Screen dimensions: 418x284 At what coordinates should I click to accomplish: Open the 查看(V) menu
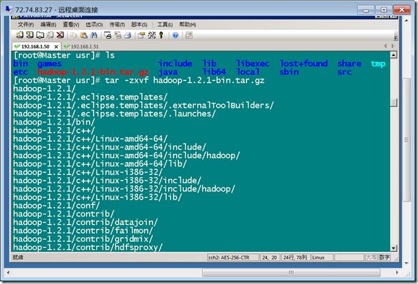[x=71, y=25]
